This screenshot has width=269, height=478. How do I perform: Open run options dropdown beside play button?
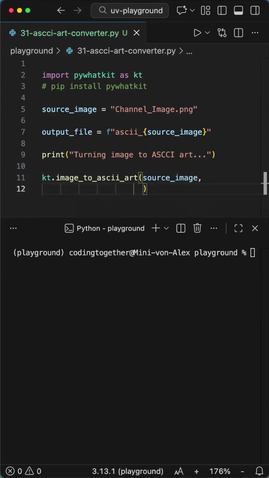tap(207, 33)
